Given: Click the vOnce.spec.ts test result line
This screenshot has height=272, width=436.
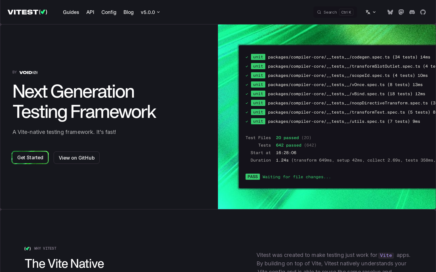Looking at the screenshot, I should pos(334,85).
